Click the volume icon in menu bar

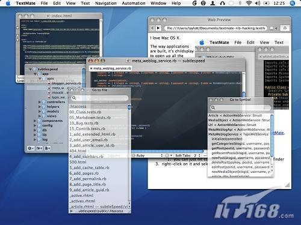coord(258,3)
